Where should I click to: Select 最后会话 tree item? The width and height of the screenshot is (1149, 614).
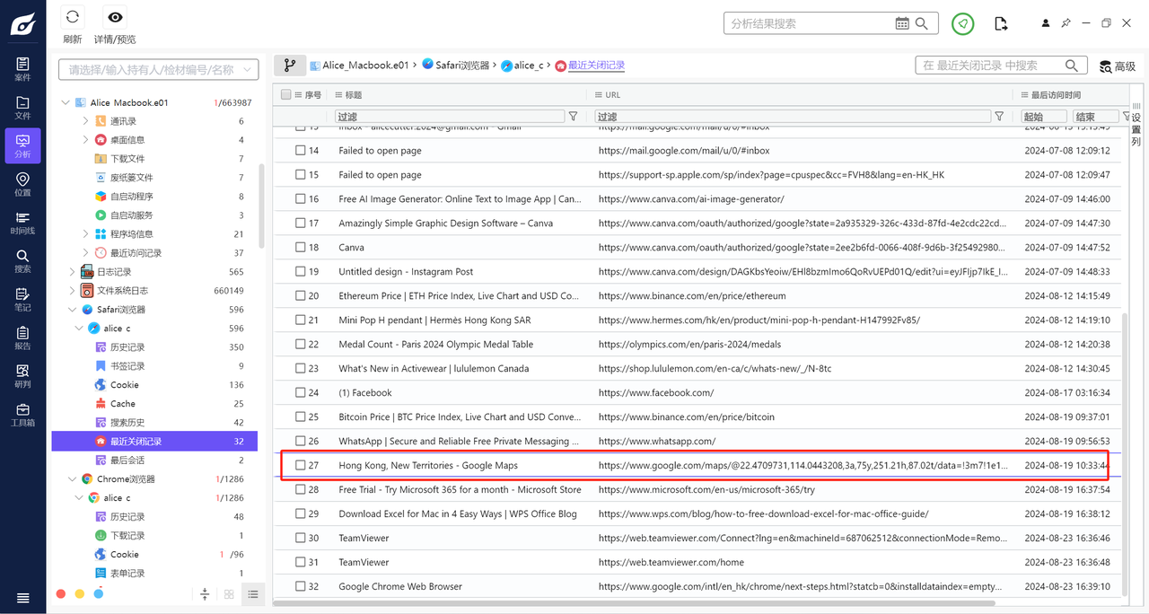coord(154,460)
